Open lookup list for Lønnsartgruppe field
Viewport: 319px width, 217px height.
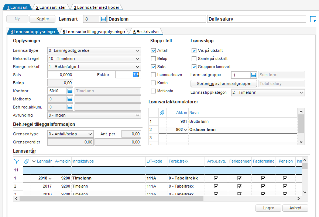(x=253, y=75)
